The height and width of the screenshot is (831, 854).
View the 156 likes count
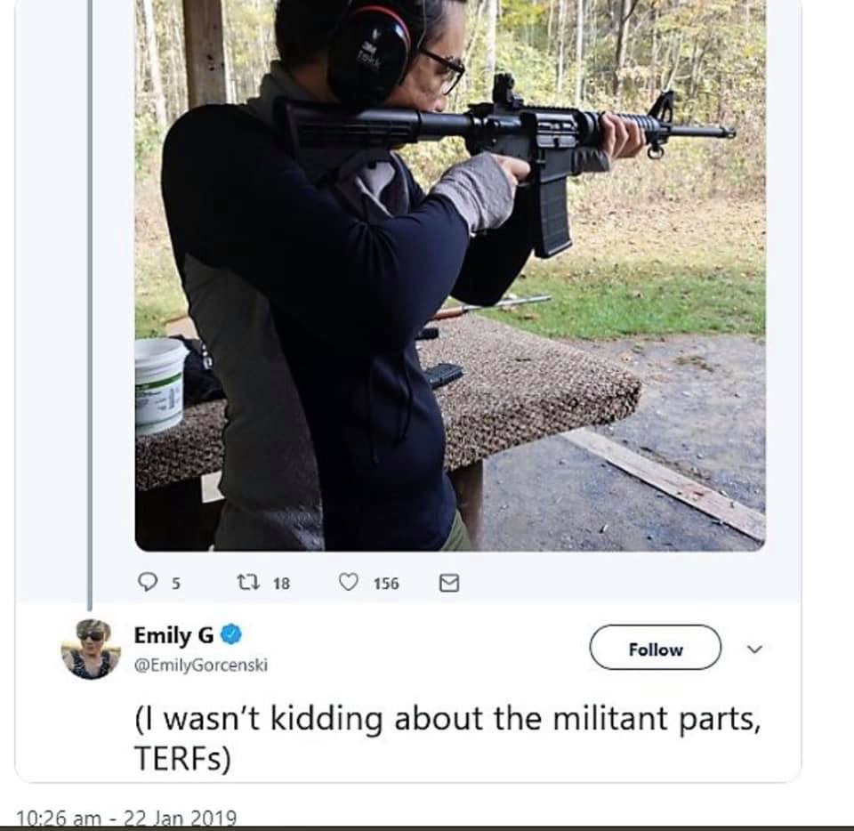(x=386, y=584)
